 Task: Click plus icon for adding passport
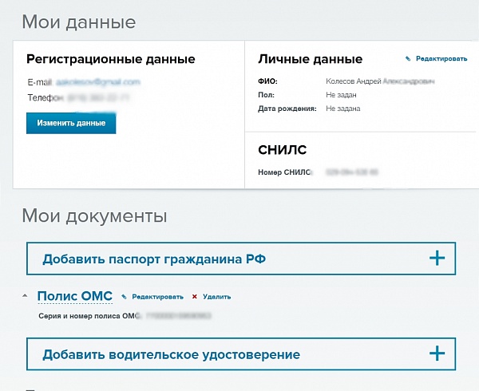(437, 259)
